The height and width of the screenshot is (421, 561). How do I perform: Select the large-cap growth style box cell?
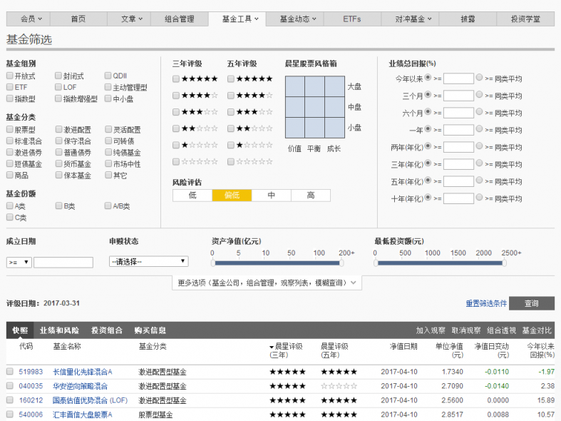point(335,86)
